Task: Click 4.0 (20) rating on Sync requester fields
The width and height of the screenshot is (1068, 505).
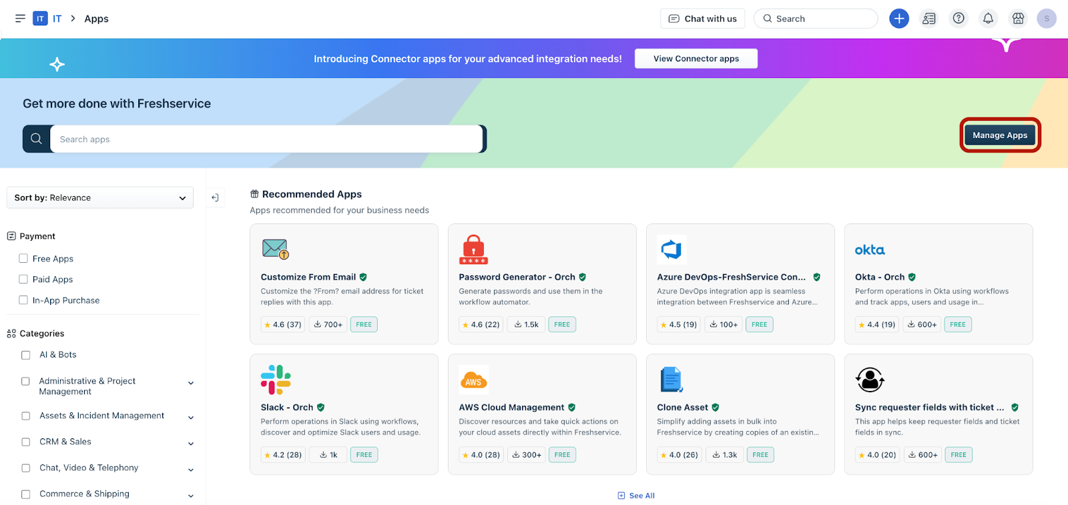Action: [x=877, y=455]
